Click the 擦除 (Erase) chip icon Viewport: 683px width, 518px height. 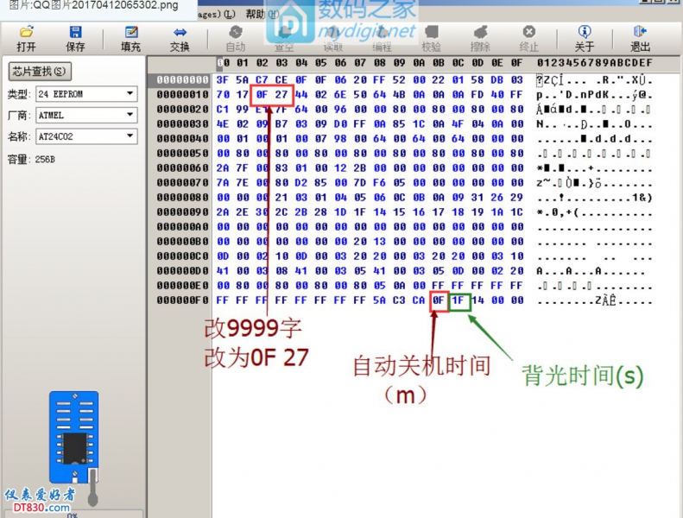click(480, 39)
